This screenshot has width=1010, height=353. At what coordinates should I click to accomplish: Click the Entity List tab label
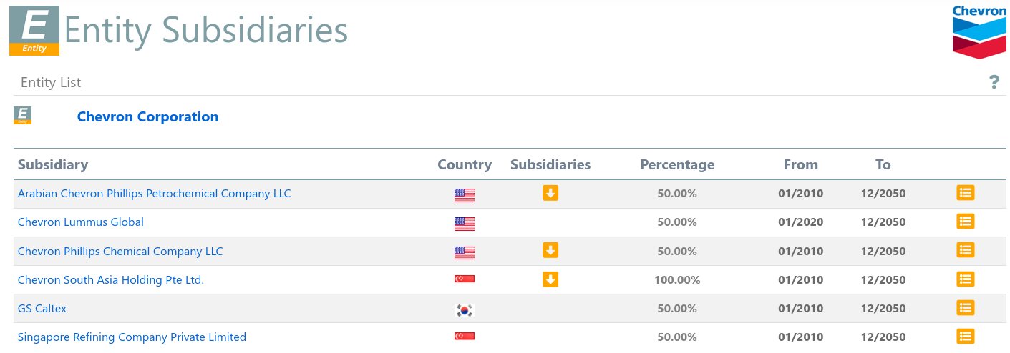tap(51, 83)
